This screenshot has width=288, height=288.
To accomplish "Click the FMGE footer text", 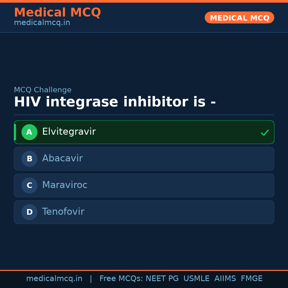I will point(251,279).
